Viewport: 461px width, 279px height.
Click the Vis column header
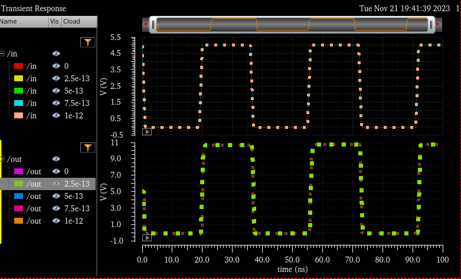[x=54, y=21]
